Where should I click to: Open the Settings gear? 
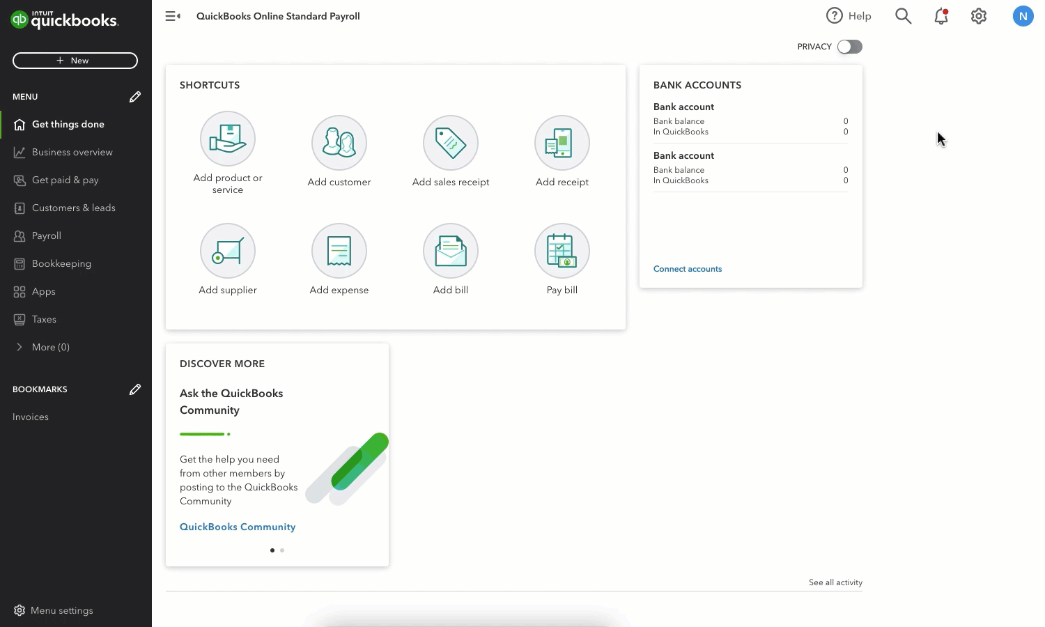tap(979, 16)
